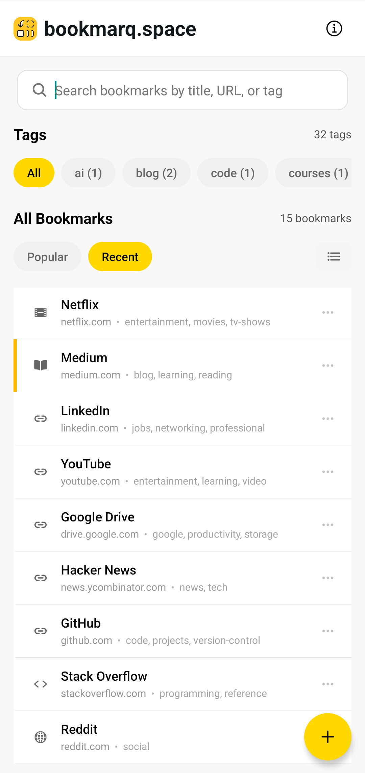The height and width of the screenshot is (773, 365).
Task: Open more options for Google Drive
Action: (x=328, y=525)
